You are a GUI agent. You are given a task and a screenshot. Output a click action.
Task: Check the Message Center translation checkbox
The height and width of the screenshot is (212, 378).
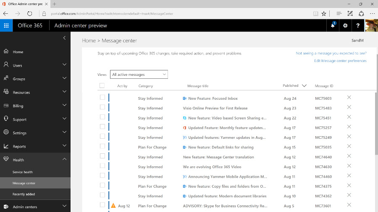coord(102,156)
